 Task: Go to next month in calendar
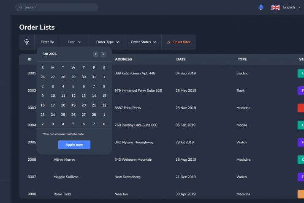(103, 54)
